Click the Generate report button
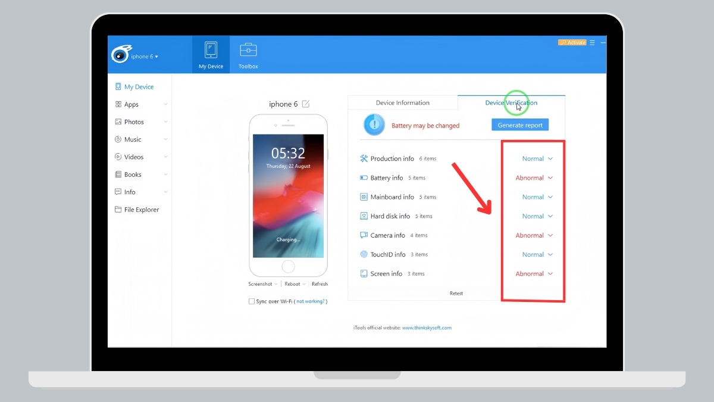Viewport: 714px width, 402px height. pyautogui.click(x=520, y=125)
